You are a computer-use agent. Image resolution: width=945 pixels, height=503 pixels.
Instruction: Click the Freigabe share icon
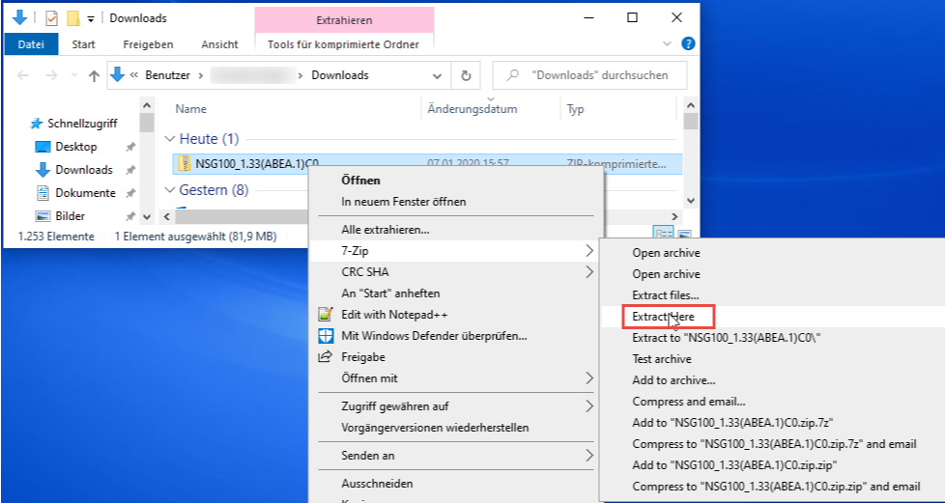pyautogui.click(x=326, y=357)
